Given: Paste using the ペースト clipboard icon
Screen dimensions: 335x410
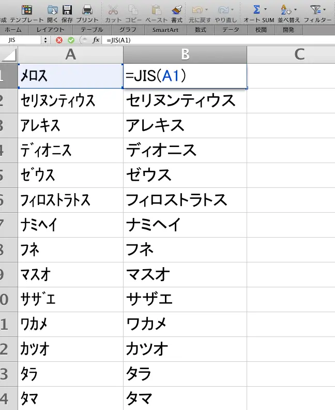Looking at the screenshot, I should click(156, 10).
